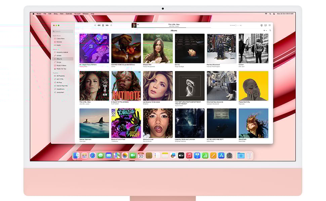Open Launchpad from the Dock
The image size is (326, 201).
(x=84, y=155)
